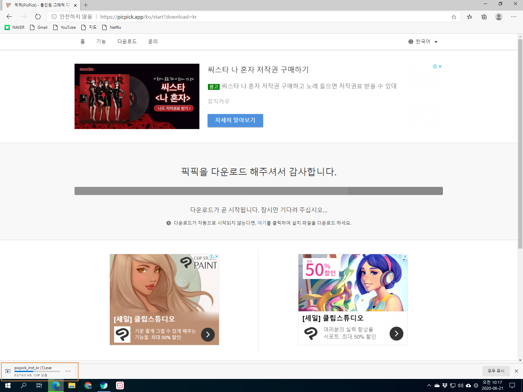Click the 여기 manual download link

coord(262,223)
